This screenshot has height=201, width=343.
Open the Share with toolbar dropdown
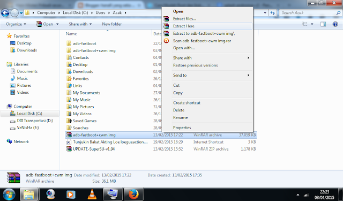tap(80, 24)
